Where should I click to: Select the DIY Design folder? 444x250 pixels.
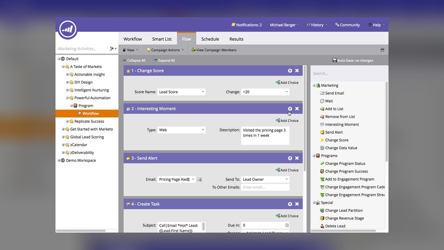[x=83, y=82]
